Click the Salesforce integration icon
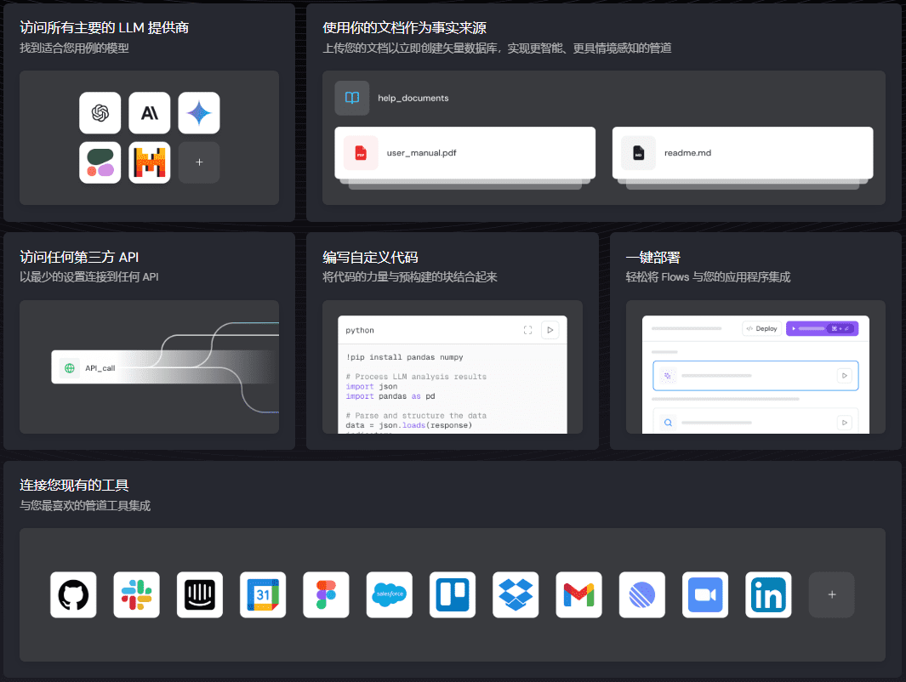 click(390, 594)
